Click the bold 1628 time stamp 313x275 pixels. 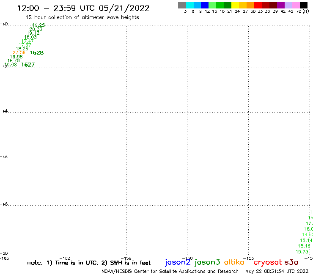tap(37, 53)
